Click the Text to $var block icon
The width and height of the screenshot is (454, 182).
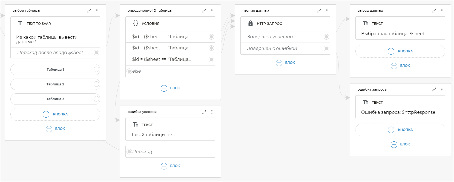pos(21,23)
